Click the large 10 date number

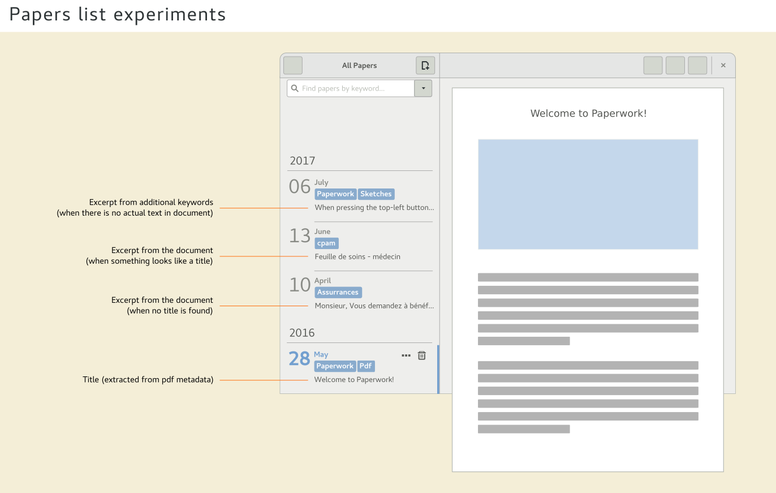tap(300, 285)
